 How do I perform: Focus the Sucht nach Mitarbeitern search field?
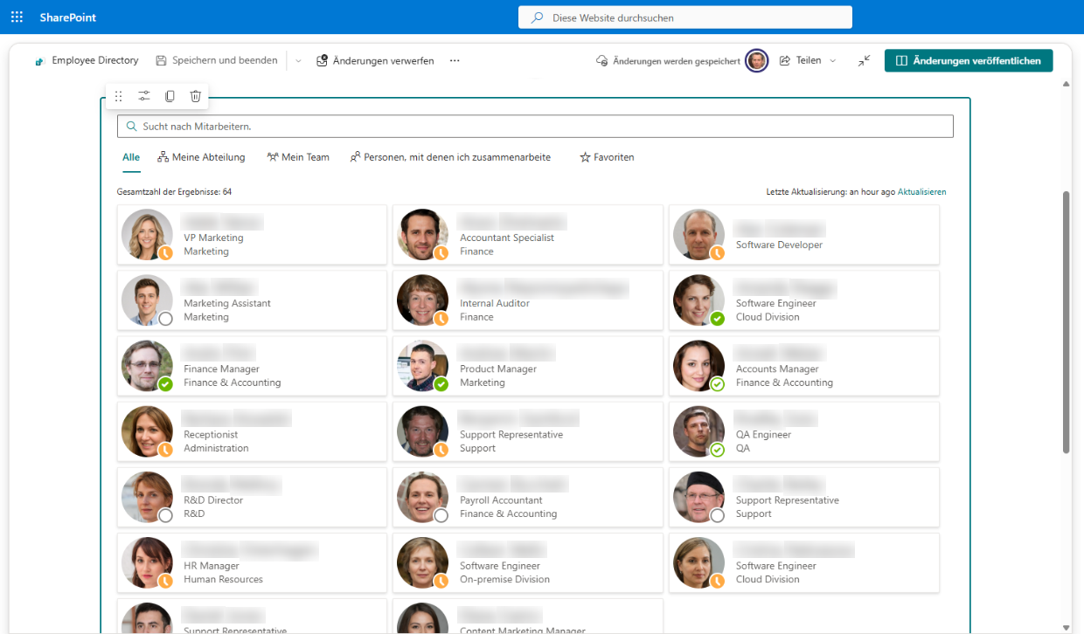[x=535, y=127]
